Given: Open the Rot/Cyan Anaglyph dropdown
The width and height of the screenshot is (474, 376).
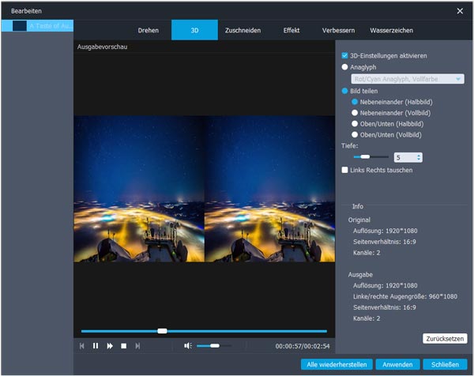Looking at the screenshot, I should pos(407,79).
